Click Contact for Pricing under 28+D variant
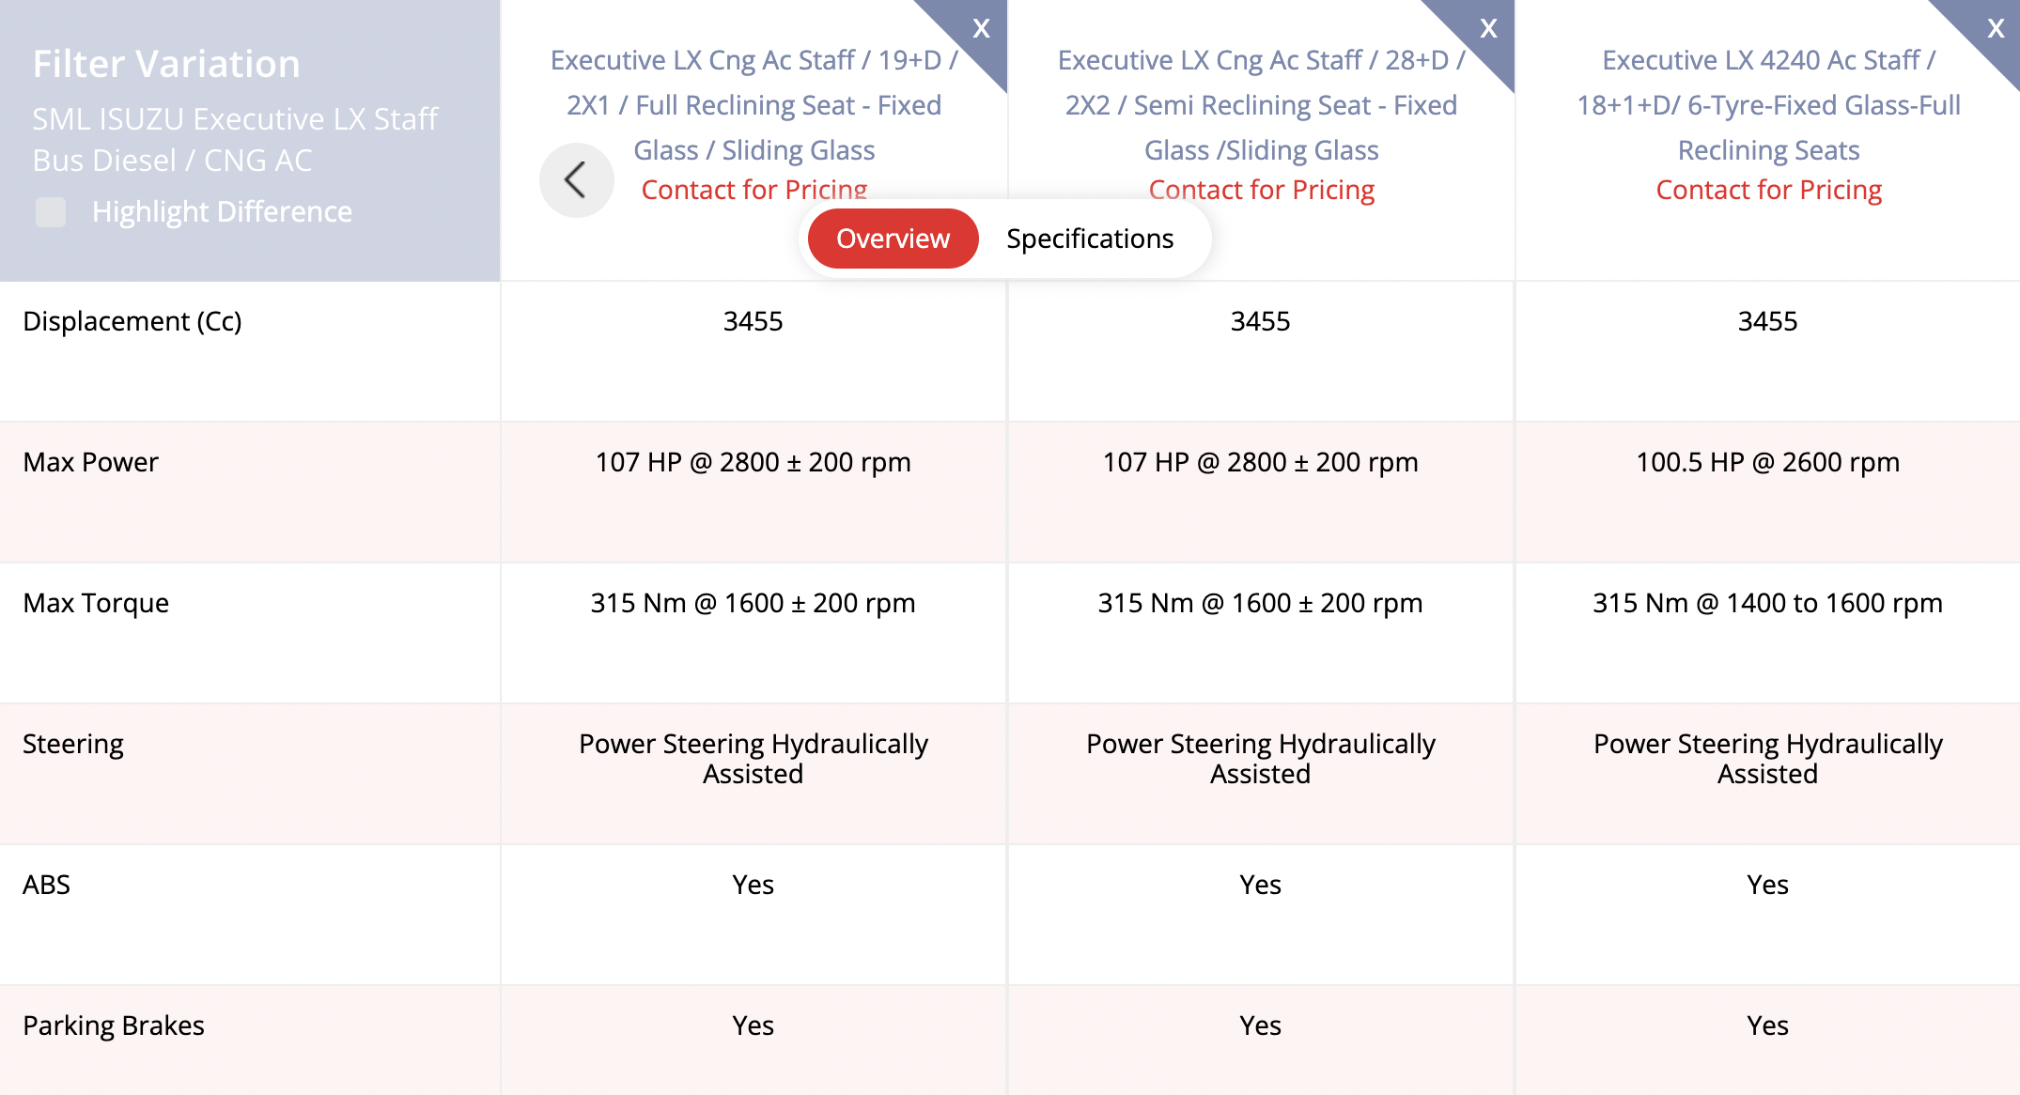This screenshot has width=2020, height=1095. [x=1261, y=190]
